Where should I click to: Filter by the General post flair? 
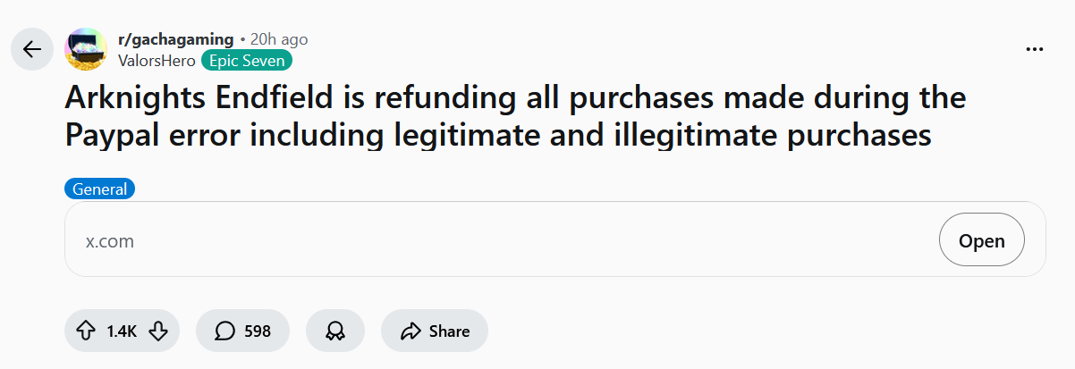click(x=99, y=189)
